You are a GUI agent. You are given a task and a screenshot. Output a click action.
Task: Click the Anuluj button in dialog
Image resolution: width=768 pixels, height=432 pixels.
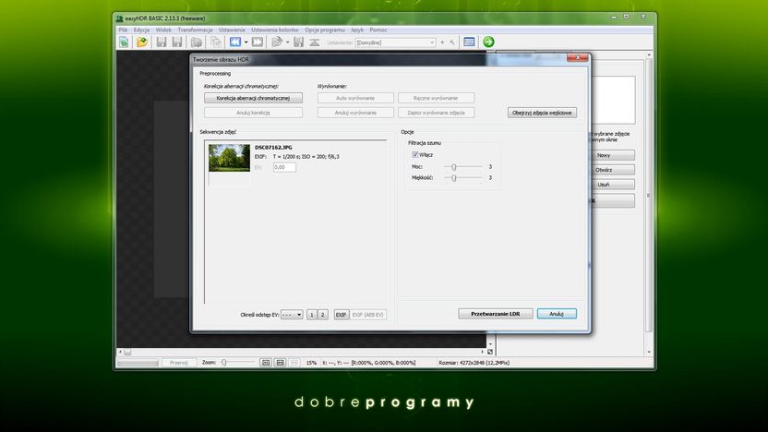557,314
